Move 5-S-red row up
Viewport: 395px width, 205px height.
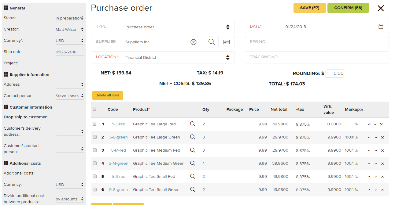[369, 177]
